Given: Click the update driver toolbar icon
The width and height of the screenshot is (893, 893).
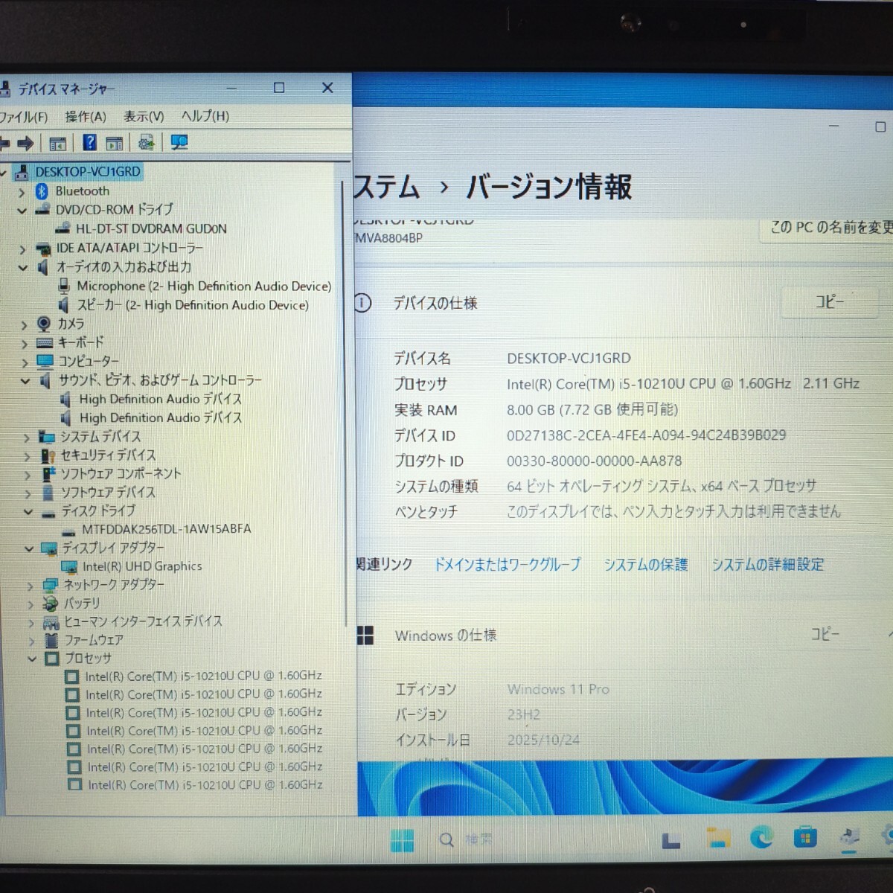Looking at the screenshot, I should click(x=147, y=142).
